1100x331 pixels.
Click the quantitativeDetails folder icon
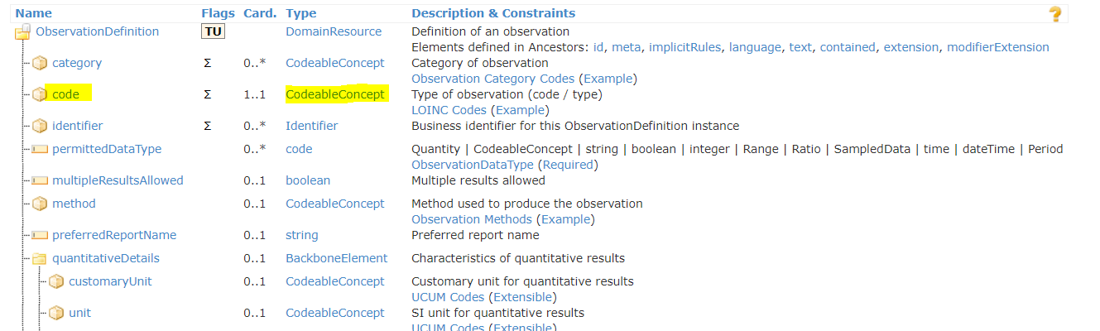[x=40, y=259]
